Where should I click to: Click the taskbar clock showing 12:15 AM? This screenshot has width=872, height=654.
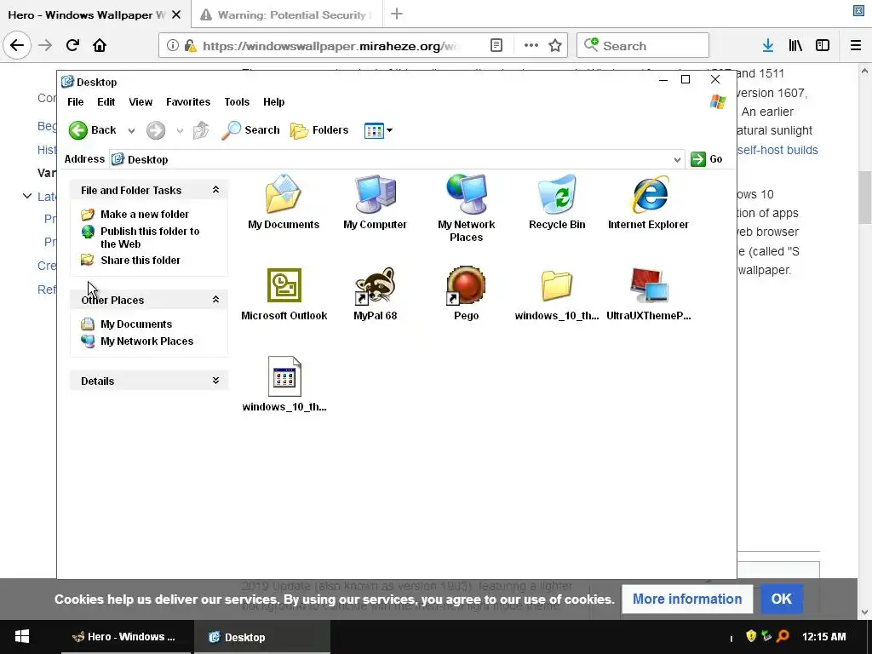point(824,637)
